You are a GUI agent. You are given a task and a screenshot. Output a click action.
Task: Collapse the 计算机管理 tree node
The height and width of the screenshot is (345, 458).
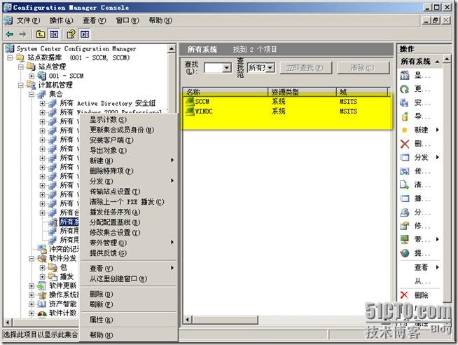pyautogui.click(x=21, y=85)
